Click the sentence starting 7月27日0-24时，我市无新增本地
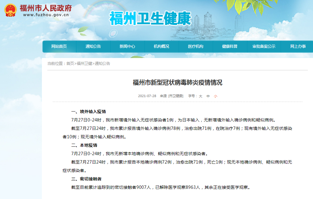The height and width of the screenshot is (199, 313). coord(140,154)
